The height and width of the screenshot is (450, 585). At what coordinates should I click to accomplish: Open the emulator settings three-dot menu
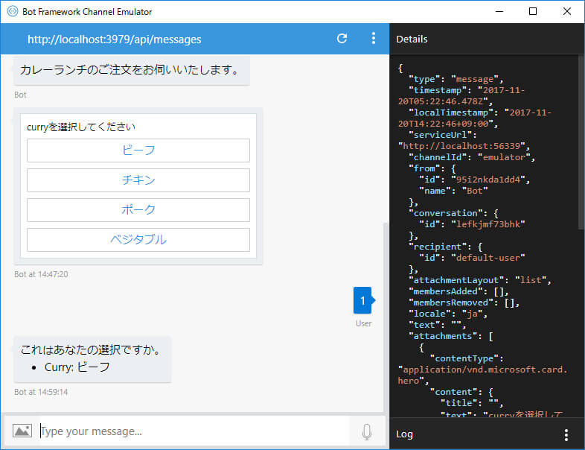[x=374, y=39]
